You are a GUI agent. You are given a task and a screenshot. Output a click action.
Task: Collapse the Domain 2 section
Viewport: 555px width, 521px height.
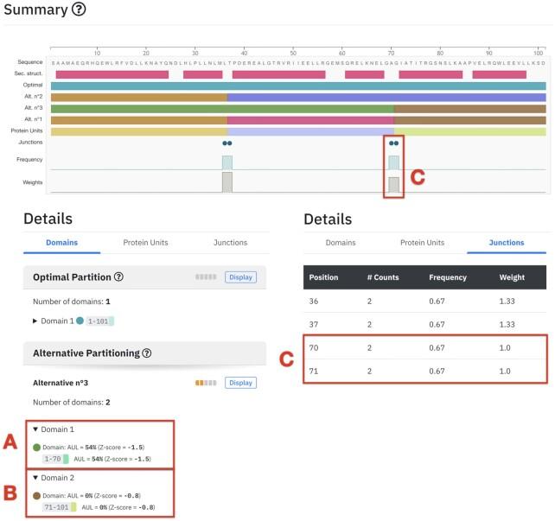(x=36, y=478)
